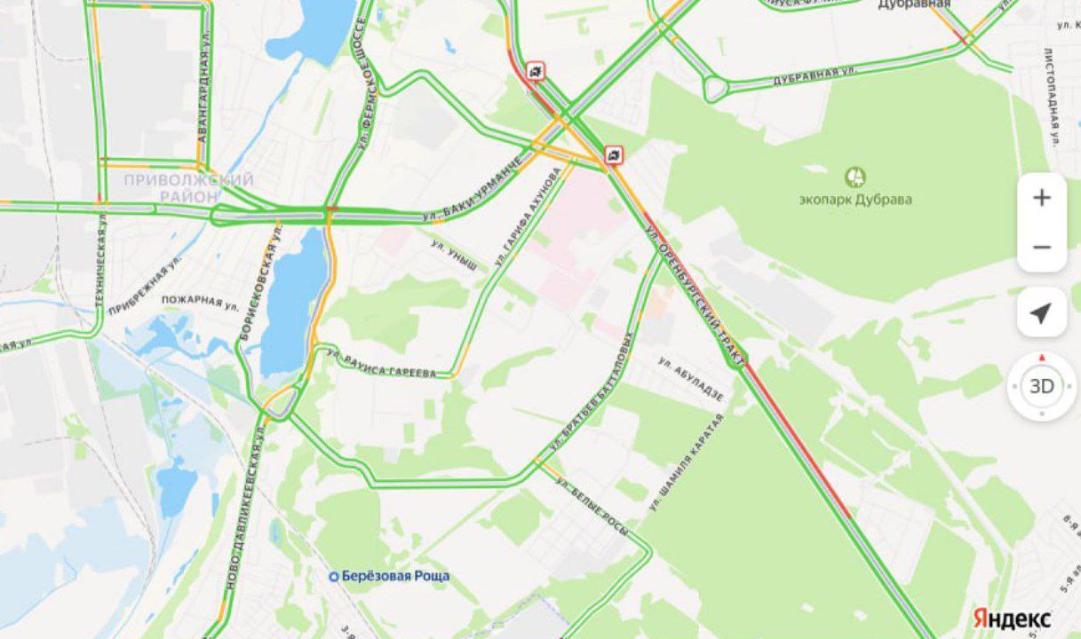Select the экопарк Дубрава park icon

point(854,177)
